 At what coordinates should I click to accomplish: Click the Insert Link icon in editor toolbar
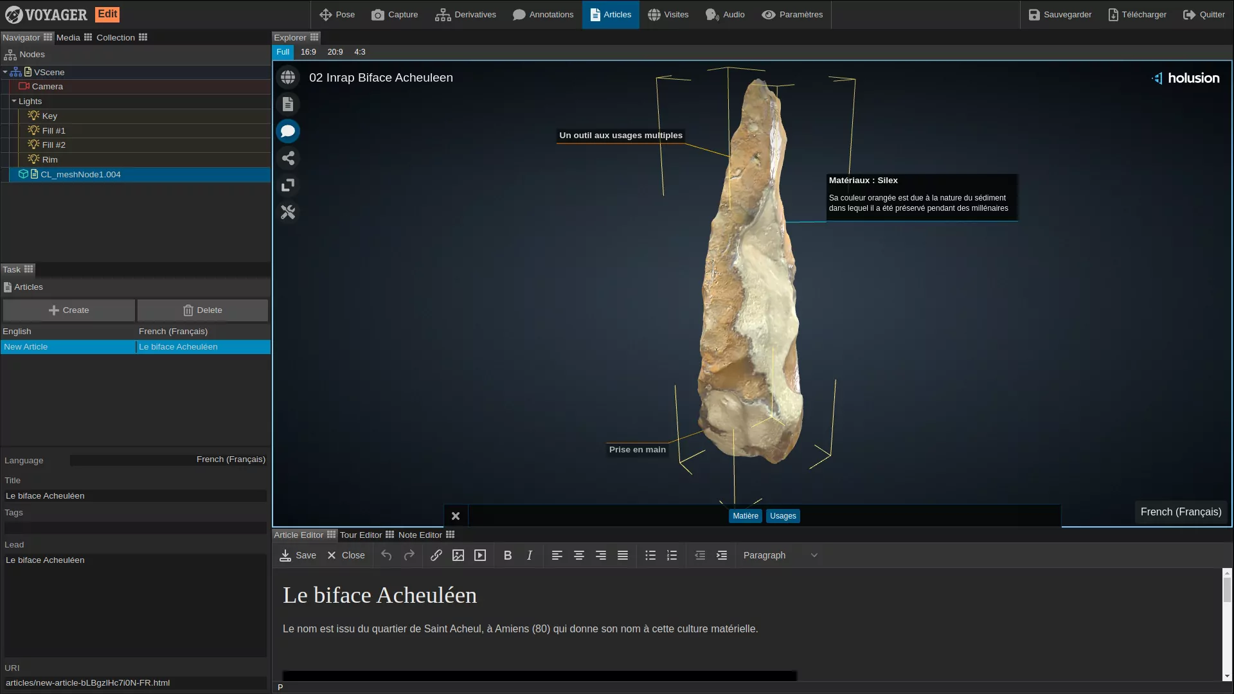(436, 555)
